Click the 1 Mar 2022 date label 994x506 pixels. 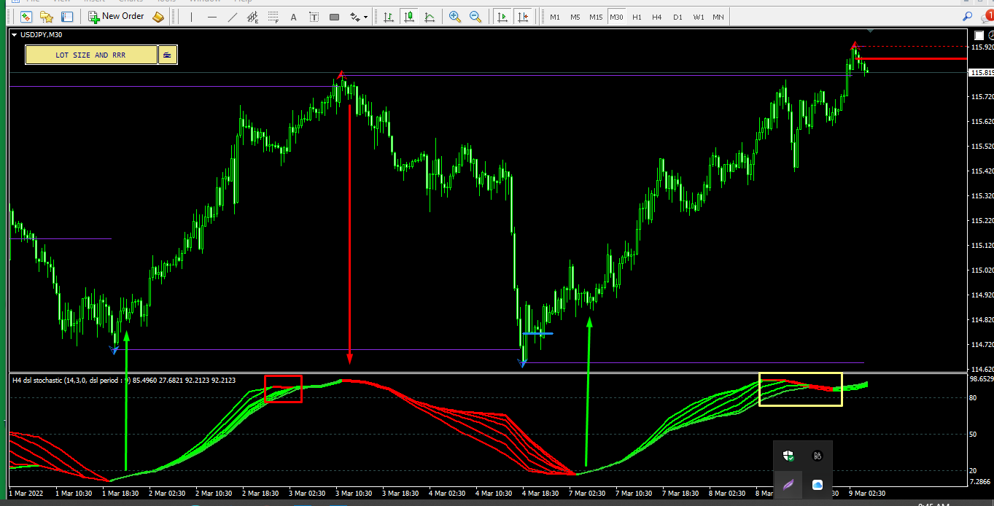click(26, 494)
